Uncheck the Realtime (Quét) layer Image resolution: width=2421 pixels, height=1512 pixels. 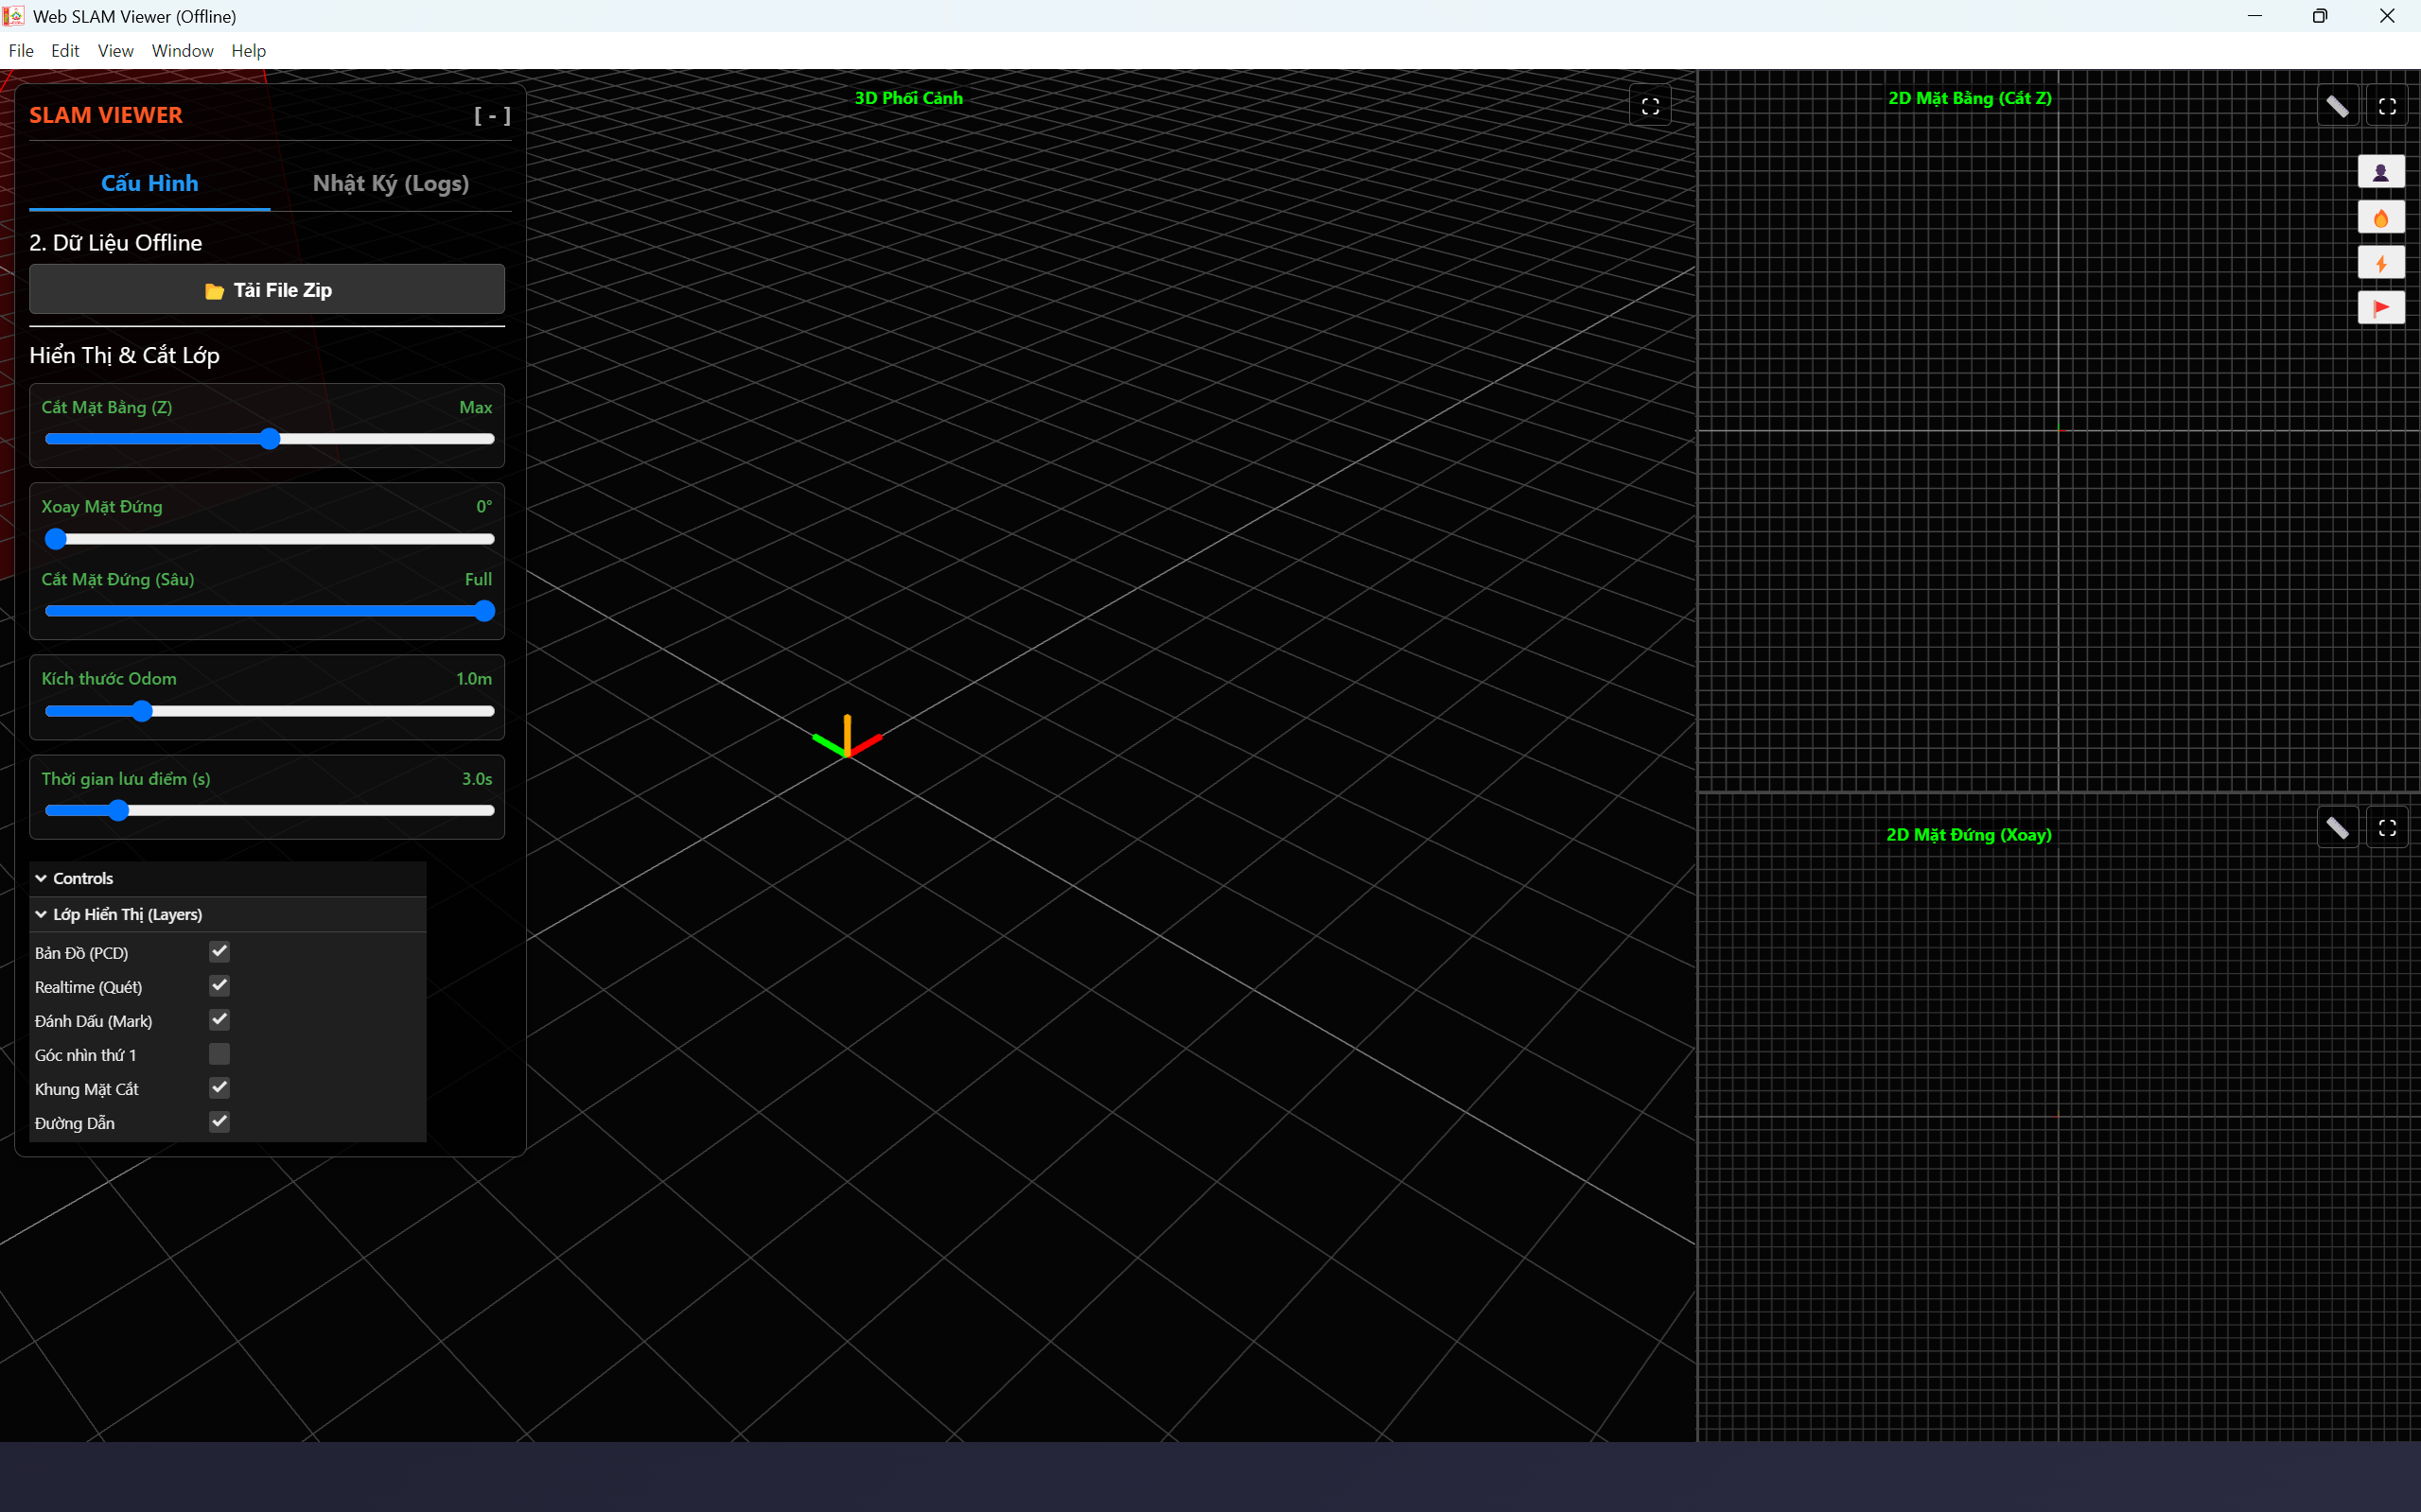(219, 986)
